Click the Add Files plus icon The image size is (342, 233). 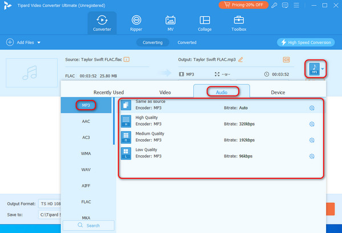pyautogui.click(x=10, y=42)
